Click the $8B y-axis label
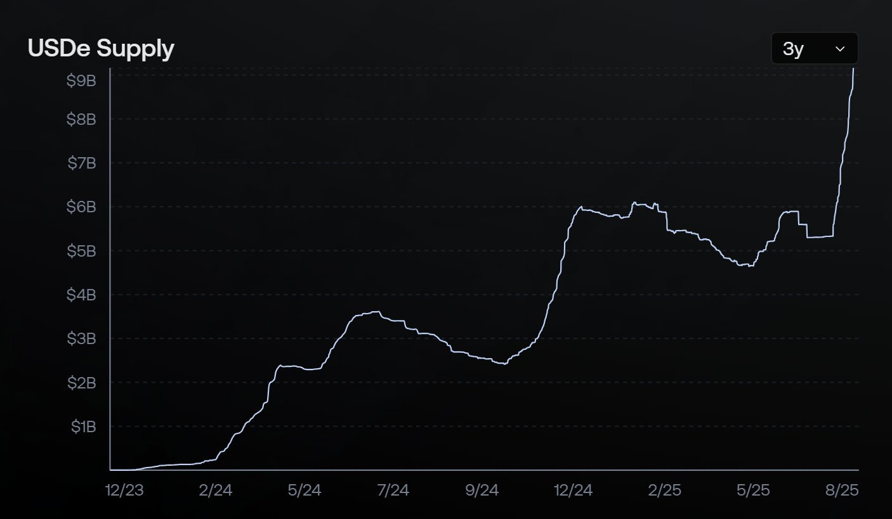The width and height of the screenshot is (892, 519). point(81,119)
